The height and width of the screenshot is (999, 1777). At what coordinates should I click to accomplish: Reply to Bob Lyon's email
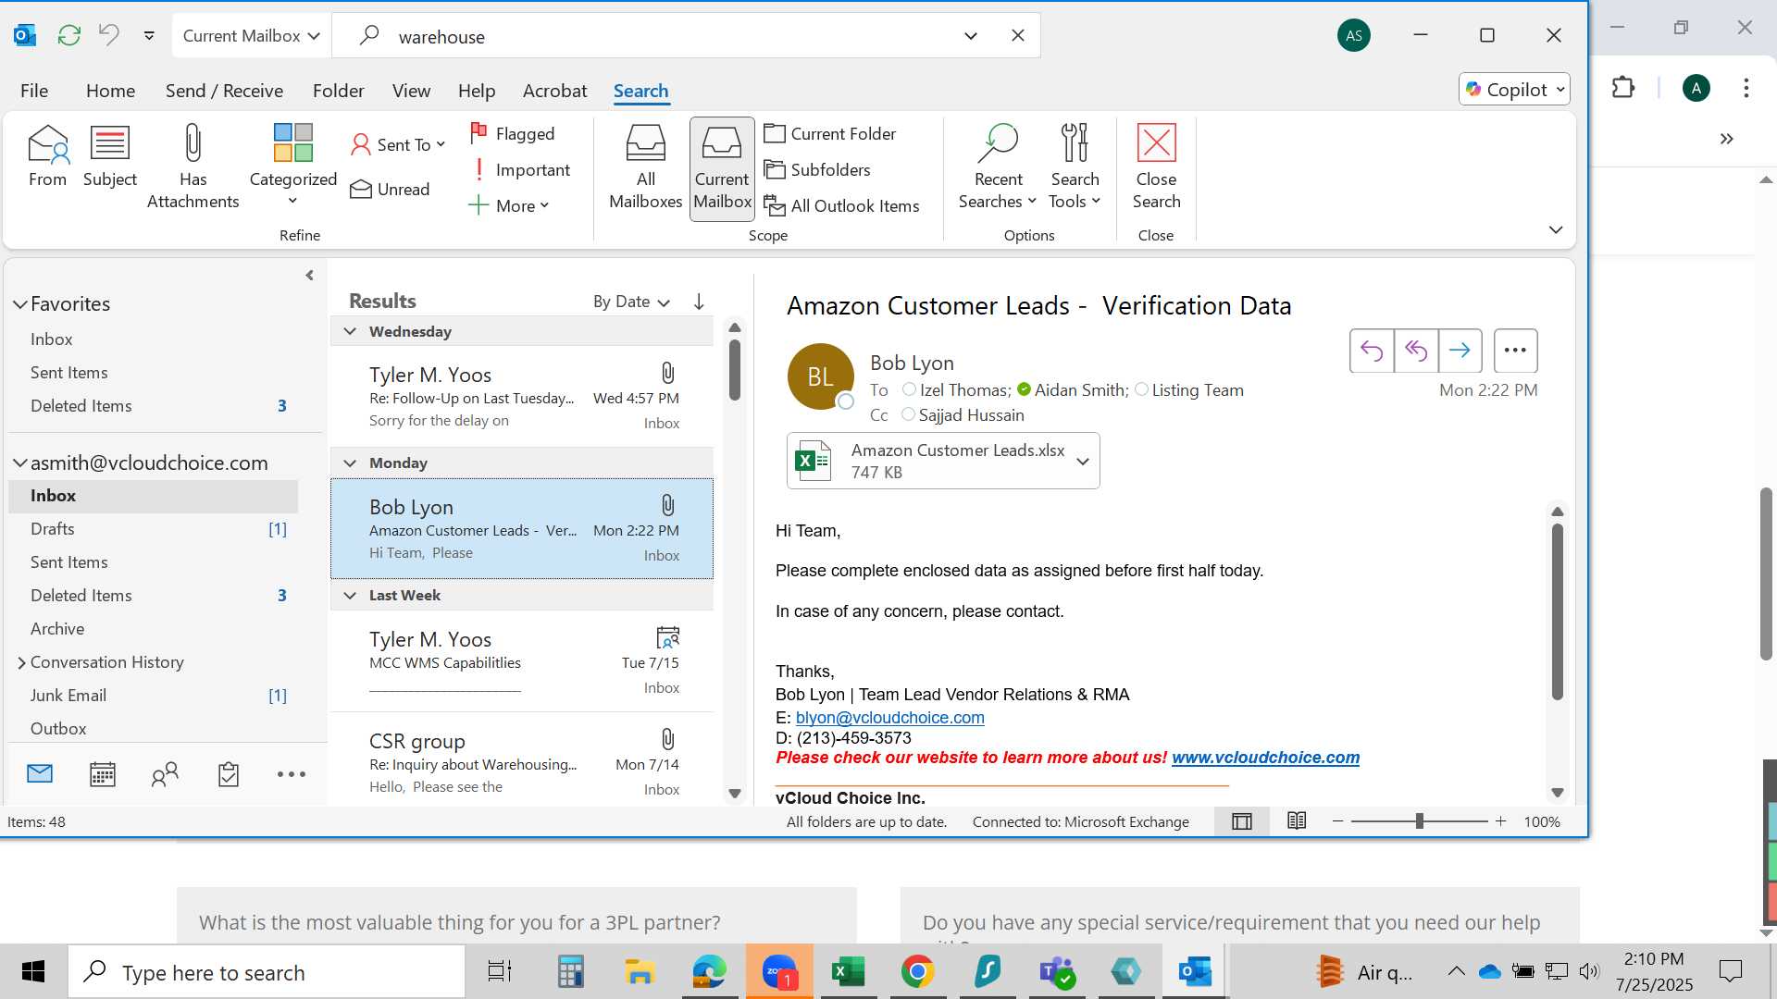1372,351
